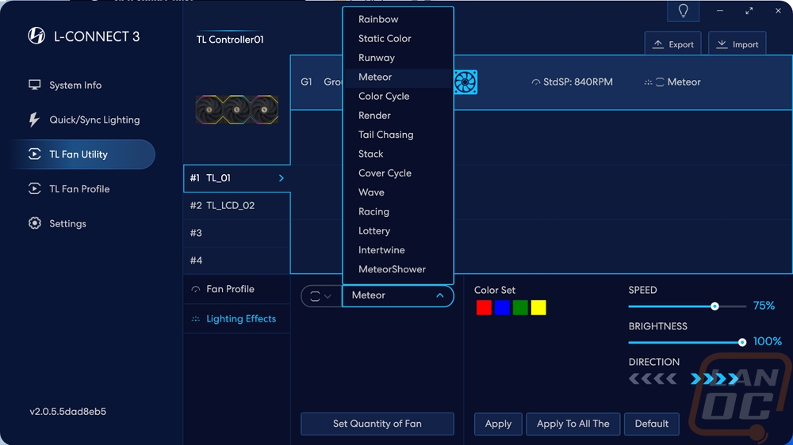Image resolution: width=793 pixels, height=445 pixels.
Task: Click the TL Fan Utility icon
Action: 34,154
